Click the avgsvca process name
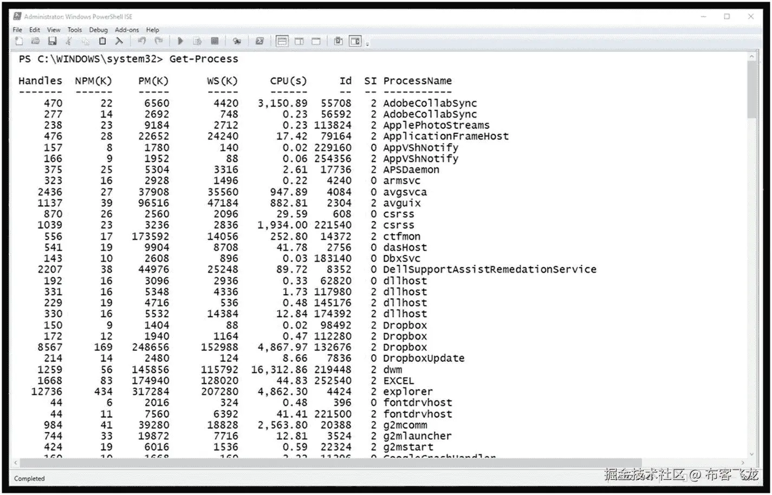 coord(405,192)
